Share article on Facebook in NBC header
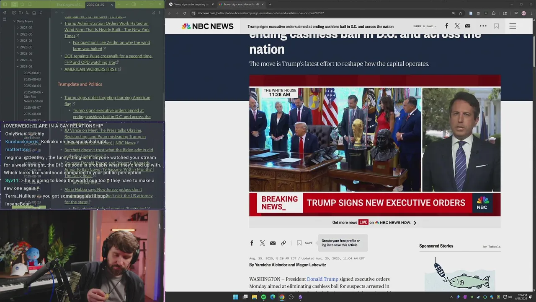Image resolution: width=536 pixels, height=302 pixels. click(446, 26)
